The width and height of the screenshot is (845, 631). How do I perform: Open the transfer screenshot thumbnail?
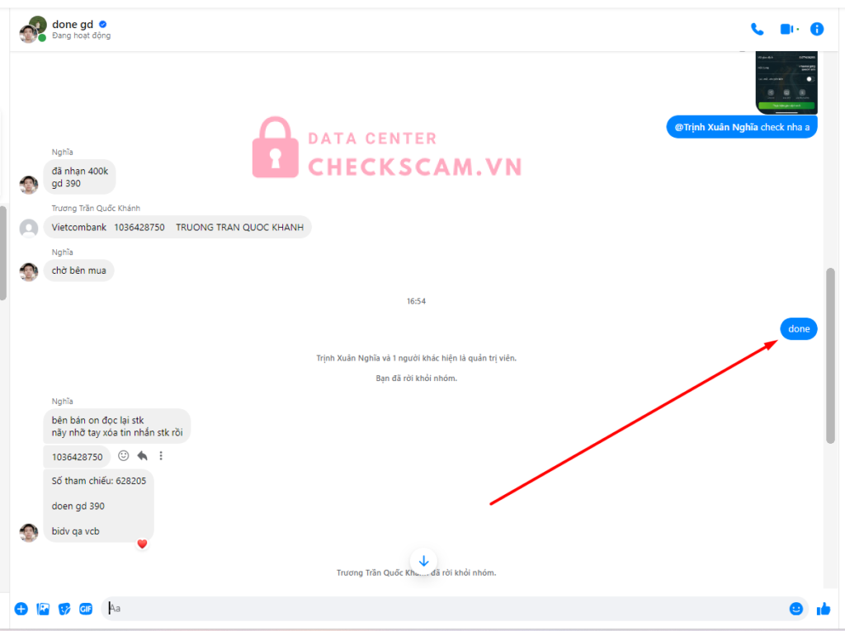click(786, 82)
